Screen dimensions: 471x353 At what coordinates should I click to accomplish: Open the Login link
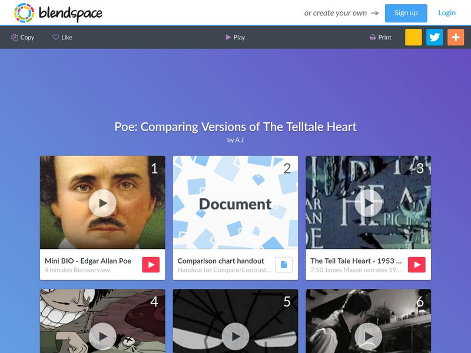click(447, 13)
